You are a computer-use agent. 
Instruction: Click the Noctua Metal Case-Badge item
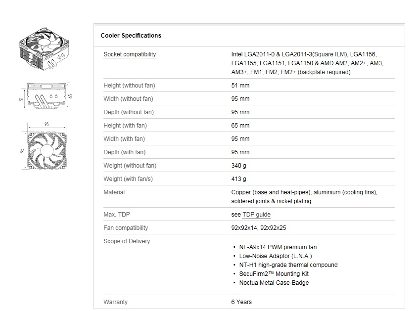click(274, 283)
